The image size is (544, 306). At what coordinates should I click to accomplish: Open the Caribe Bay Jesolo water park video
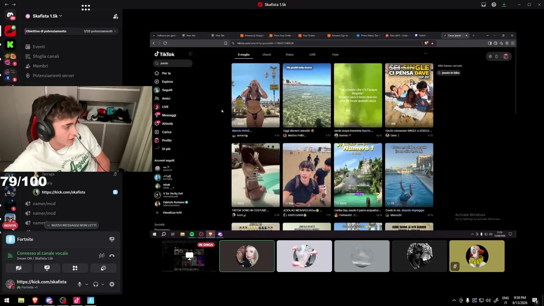(x=358, y=175)
